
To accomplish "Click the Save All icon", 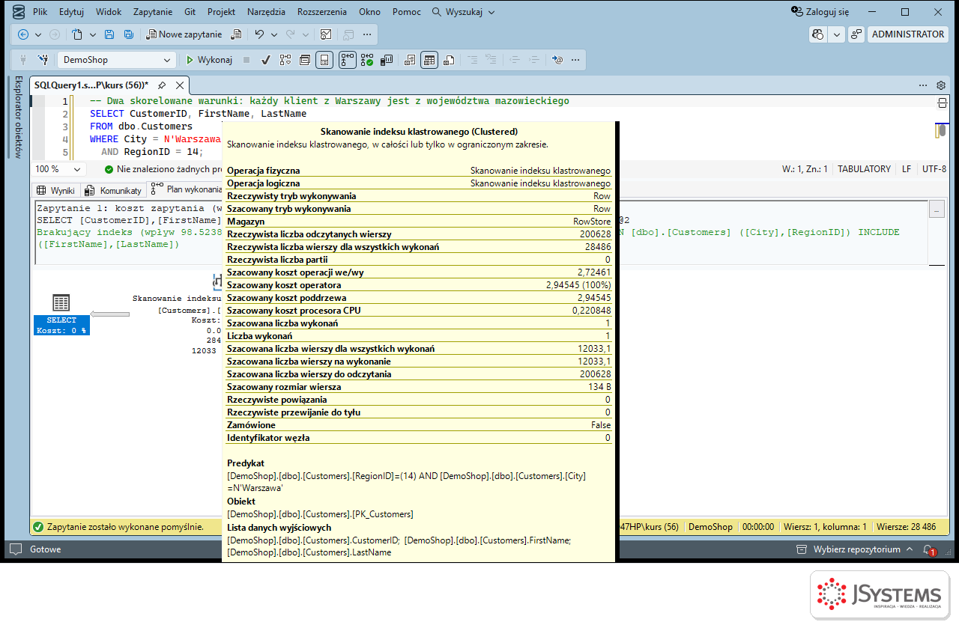I will click(128, 34).
